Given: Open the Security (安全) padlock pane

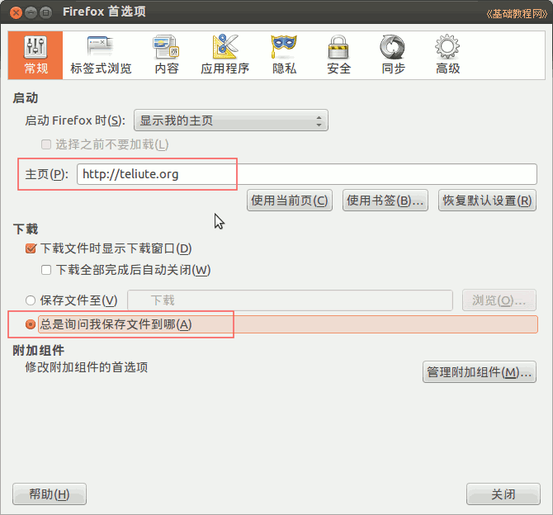Looking at the screenshot, I should 338,55.
